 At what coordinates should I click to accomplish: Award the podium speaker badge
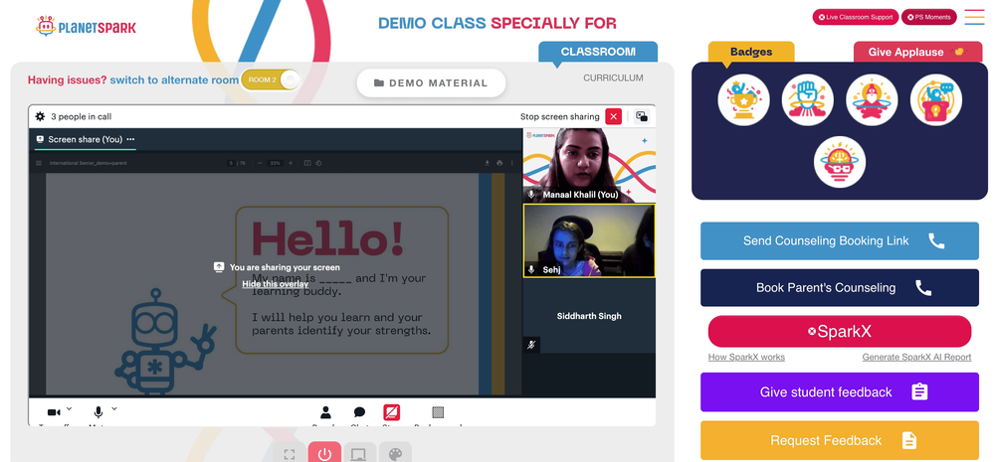pos(936,99)
